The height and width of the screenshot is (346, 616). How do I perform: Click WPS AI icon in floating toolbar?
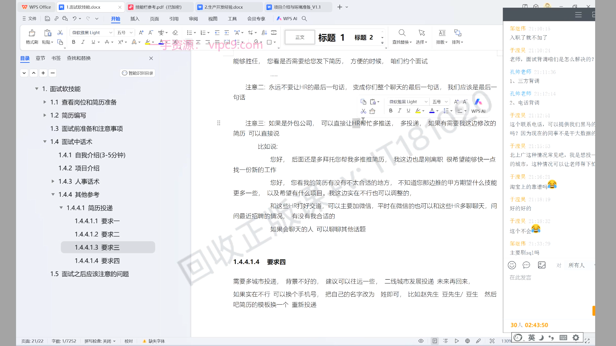[478, 102]
